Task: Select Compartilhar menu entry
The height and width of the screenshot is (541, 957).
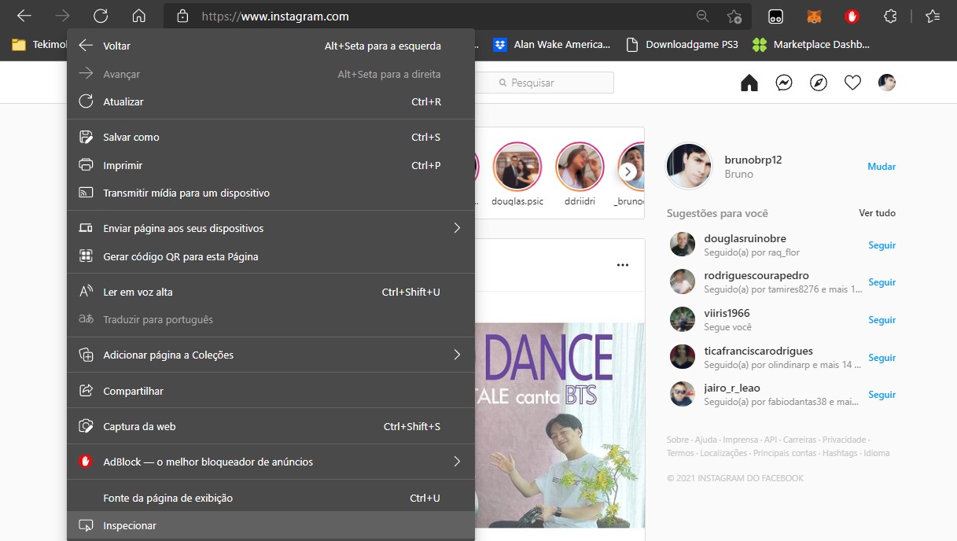Action: 271,392
